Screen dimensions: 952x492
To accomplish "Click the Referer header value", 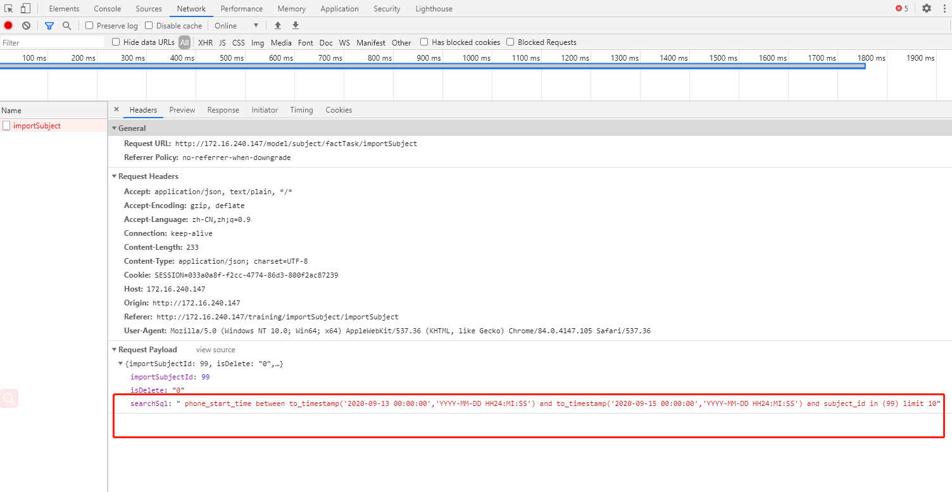I will click(x=277, y=317).
